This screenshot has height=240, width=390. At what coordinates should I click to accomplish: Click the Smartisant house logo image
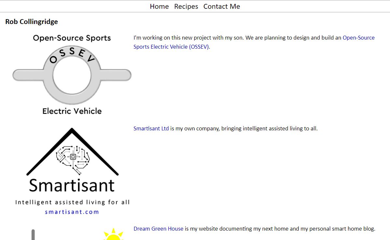pyautogui.click(x=72, y=171)
